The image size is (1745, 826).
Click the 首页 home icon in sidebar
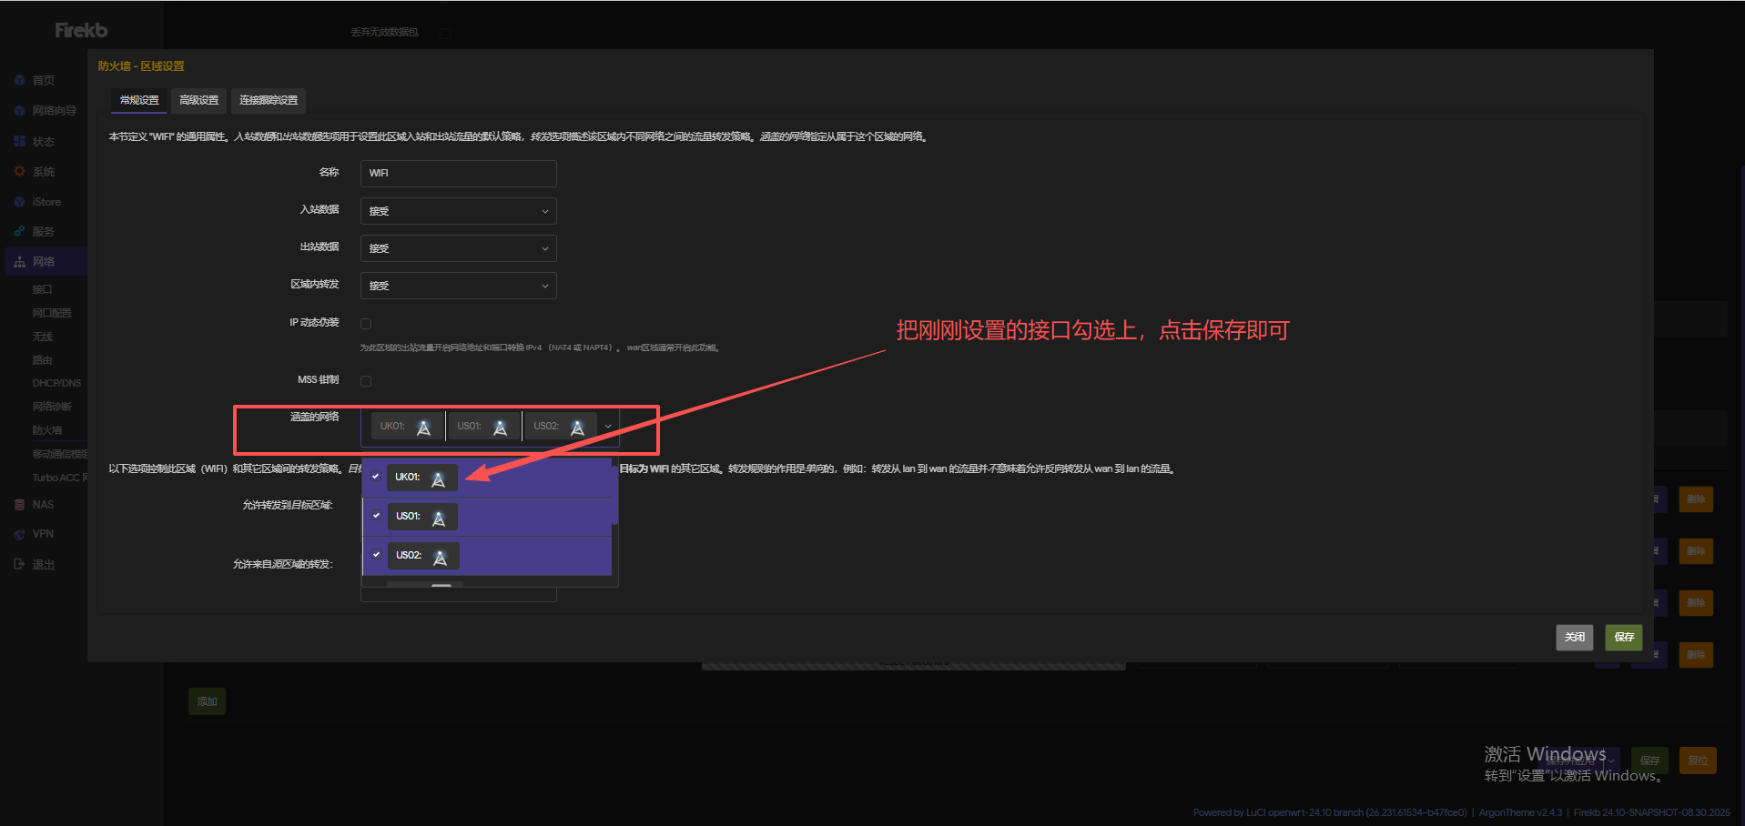point(20,80)
